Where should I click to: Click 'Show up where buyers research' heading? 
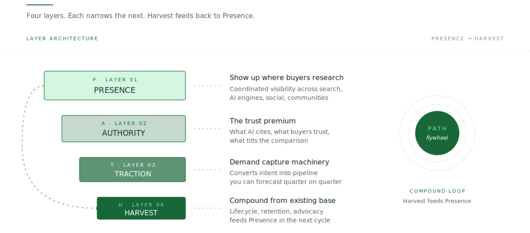click(286, 78)
